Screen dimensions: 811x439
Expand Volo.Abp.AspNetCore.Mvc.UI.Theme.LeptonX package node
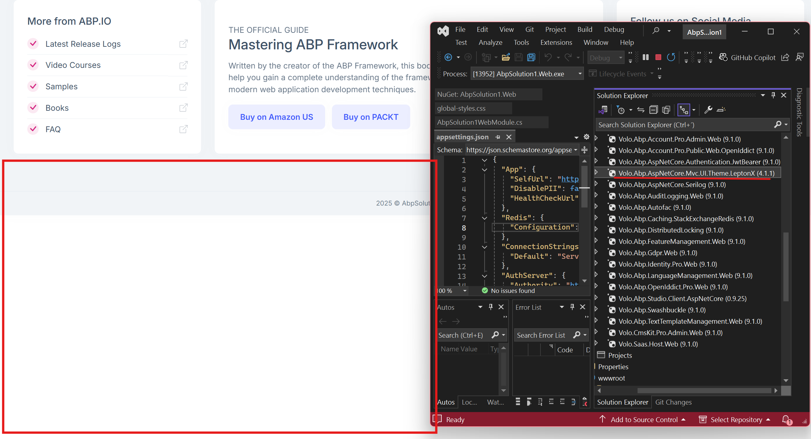pyautogui.click(x=596, y=173)
